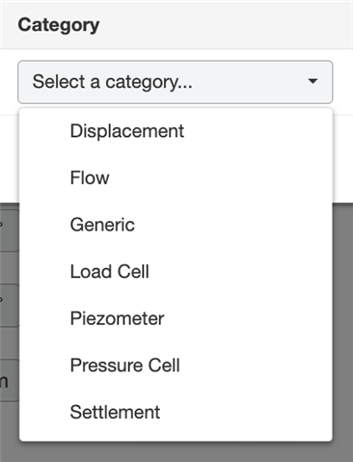
Task: Select the Load Cell option
Action: 176,272
